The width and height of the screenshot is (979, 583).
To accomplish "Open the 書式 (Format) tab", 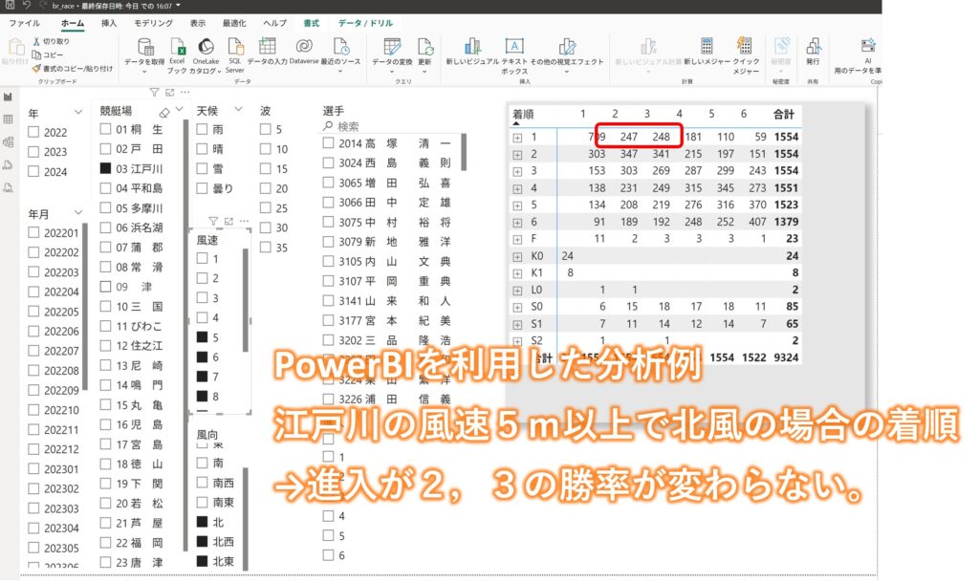I will 311,23.
